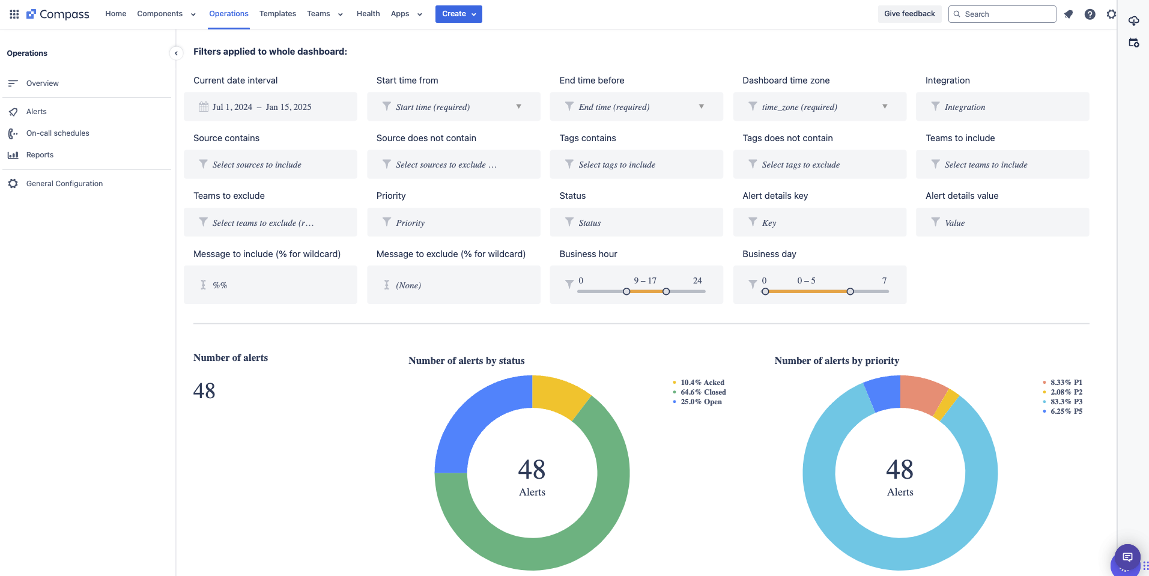This screenshot has height=576, width=1149.
Task: Open the chat support bubble icon
Action: coord(1127,557)
